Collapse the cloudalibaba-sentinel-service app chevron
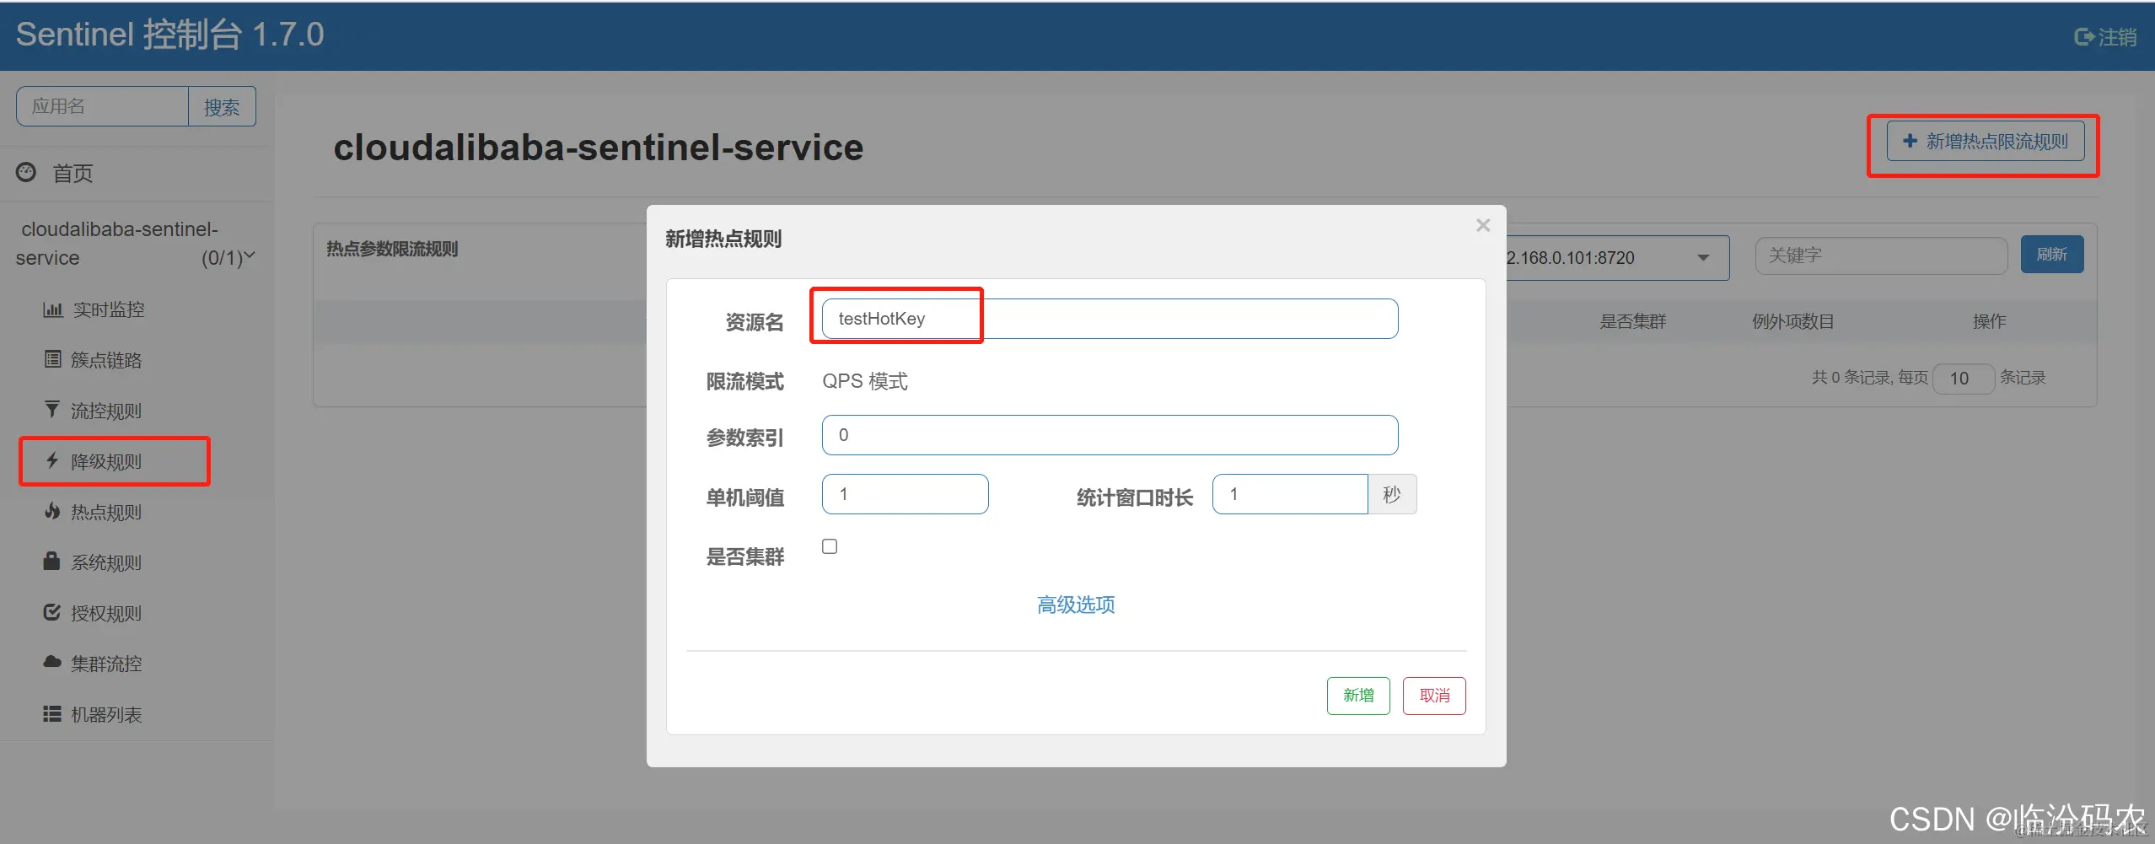The width and height of the screenshot is (2155, 844). [250, 255]
